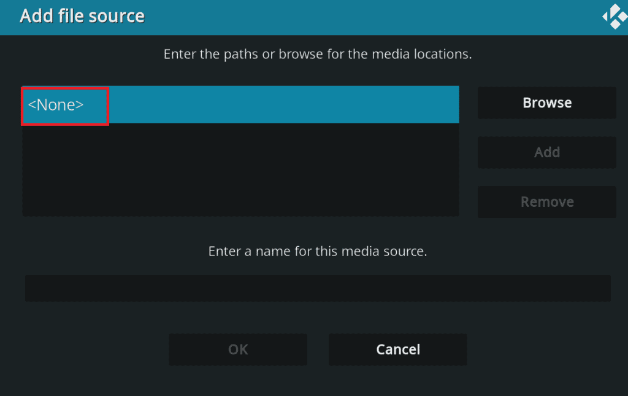Click the Remove button
Screen dimensions: 628x396
(x=546, y=202)
